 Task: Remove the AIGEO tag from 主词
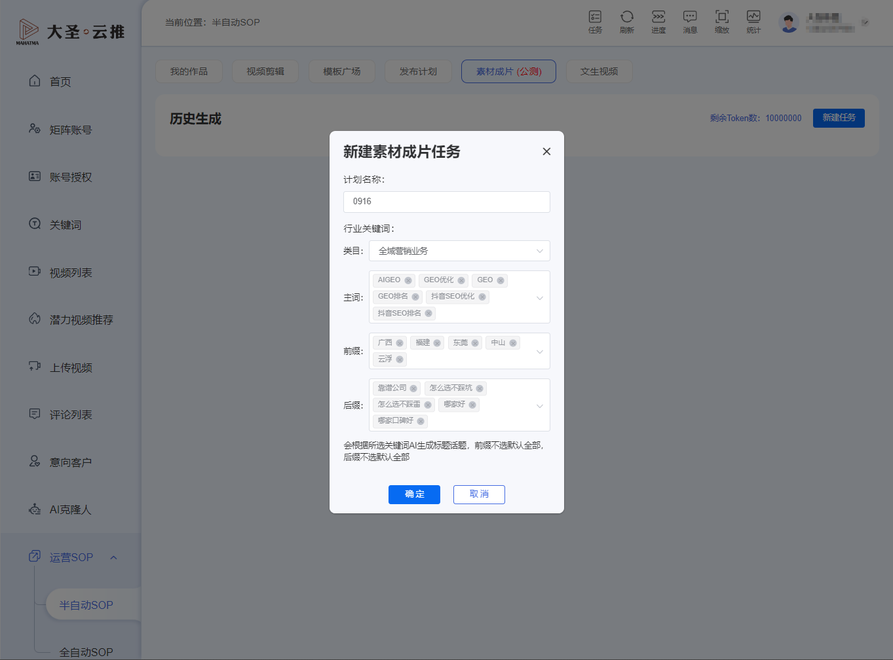(x=408, y=280)
